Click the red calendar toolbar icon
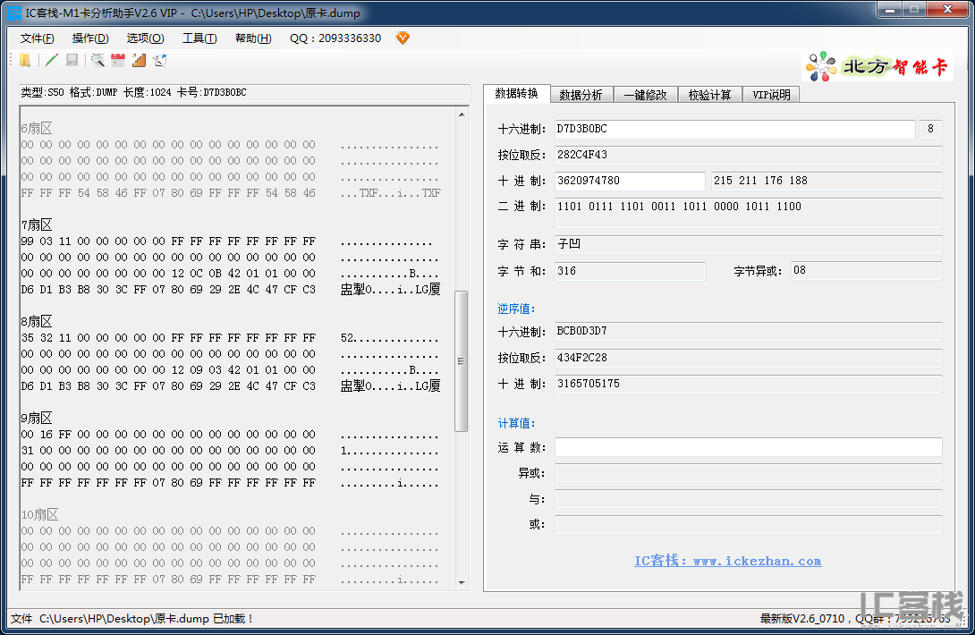This screenshot has height=635, width=975. coord(118,60)
